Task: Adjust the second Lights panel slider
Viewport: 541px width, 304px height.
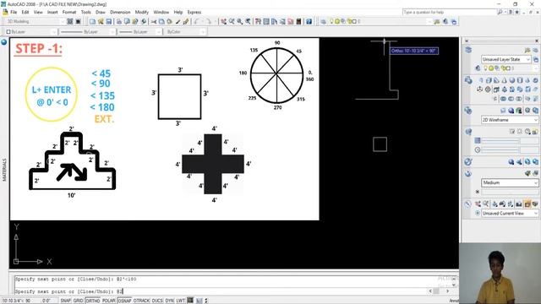Action: point(500,150)
